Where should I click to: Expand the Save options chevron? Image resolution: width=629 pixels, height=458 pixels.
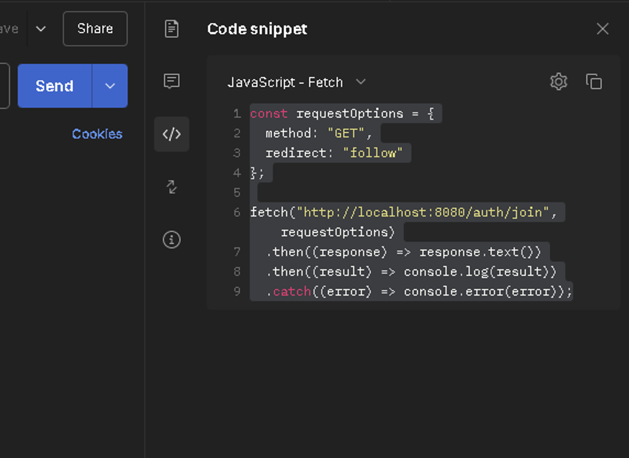click(x=41, y=29)
